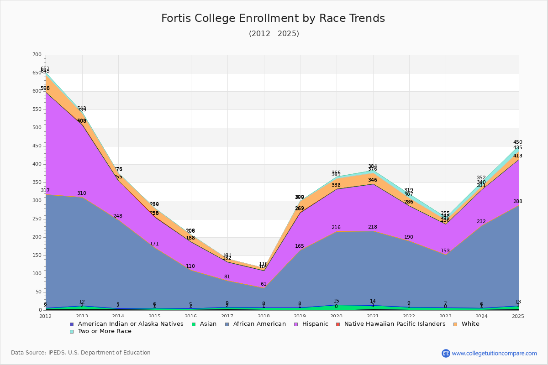
Task: Click the 232 data label in 2024
Action: 481,222
